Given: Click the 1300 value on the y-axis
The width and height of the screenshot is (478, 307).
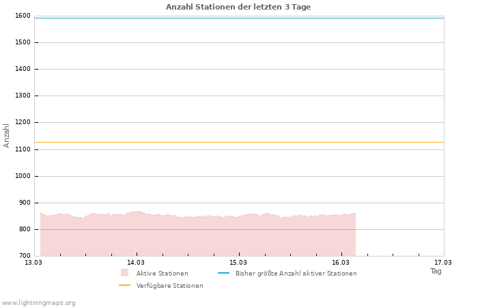Looking at the screenshot, I should click(23, 96).
